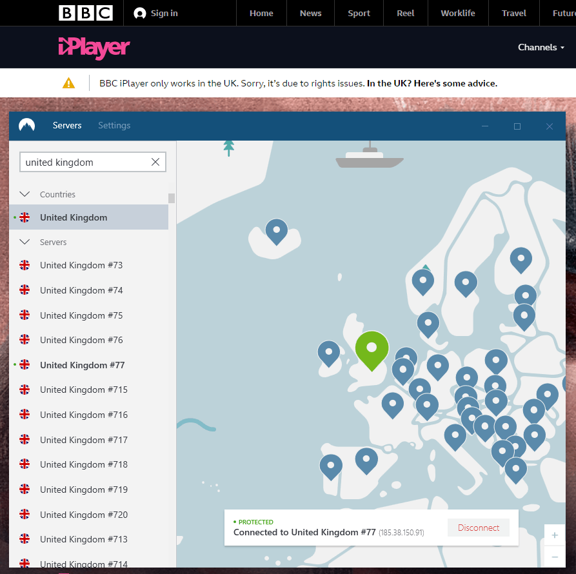This screenshot has height=574, width=576.
Task: Click the BBC logo
Action: coord(86,13)
